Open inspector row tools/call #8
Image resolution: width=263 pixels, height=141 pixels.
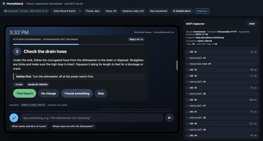(222, 118)
